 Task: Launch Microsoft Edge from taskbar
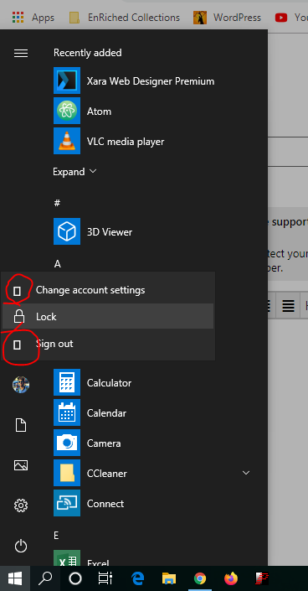pos(138,578)
